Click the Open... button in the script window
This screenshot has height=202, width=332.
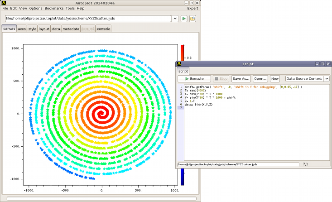point(260,79)
